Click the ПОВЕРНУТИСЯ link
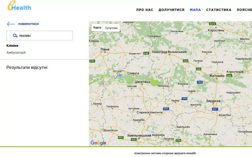The height and width of the screenshot is (157, 252). (x=28, y=24)
